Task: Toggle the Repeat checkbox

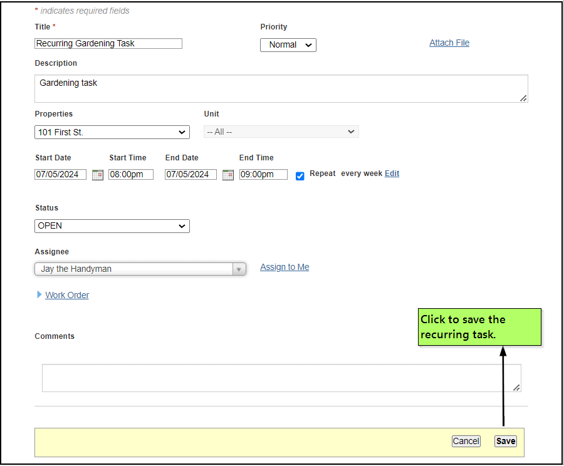Action: point(300,176)
